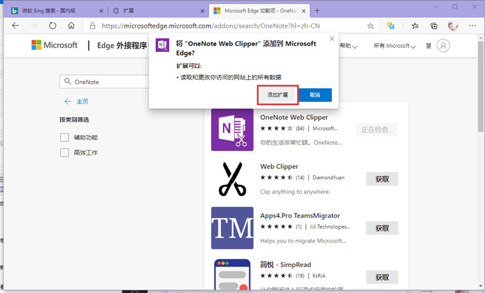Screen dimensions: 485x293
Task: Add page to favorites star icon
Action: point(370,26)
